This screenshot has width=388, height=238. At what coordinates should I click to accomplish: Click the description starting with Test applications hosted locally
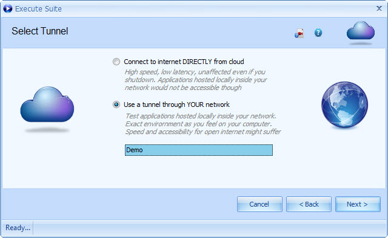[203, 124]
